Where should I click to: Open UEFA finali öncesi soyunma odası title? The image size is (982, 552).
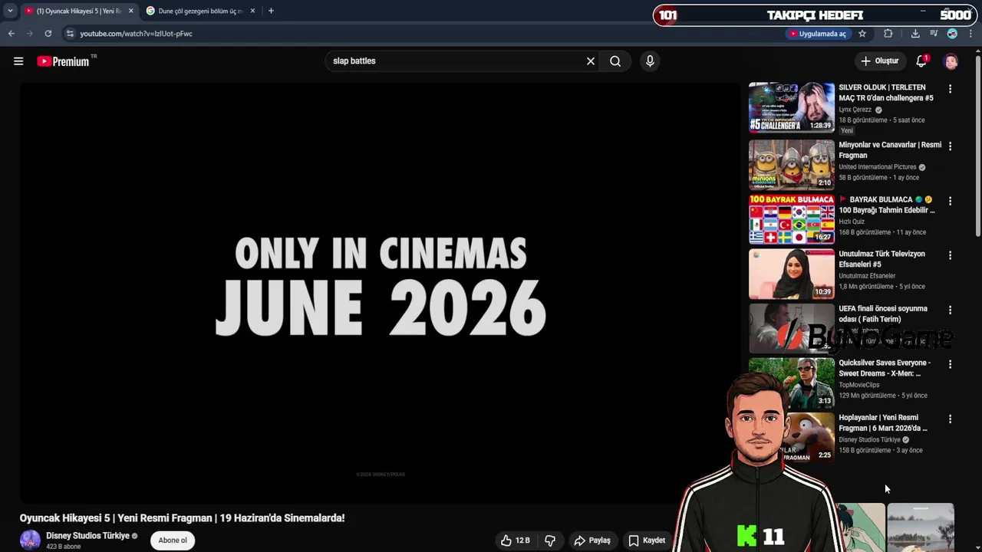(883, 314)
